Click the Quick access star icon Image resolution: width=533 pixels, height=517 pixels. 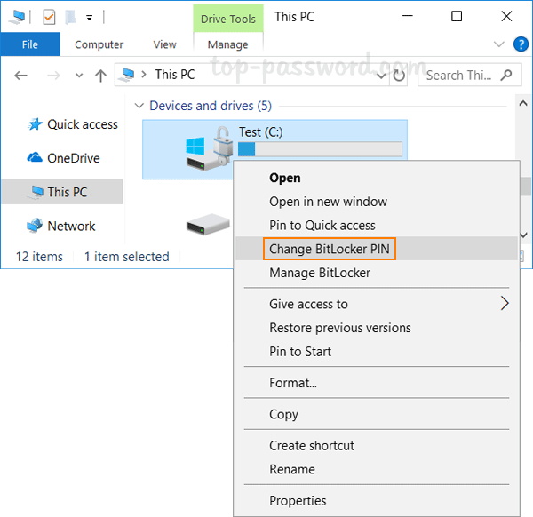(x=35, y=124)
